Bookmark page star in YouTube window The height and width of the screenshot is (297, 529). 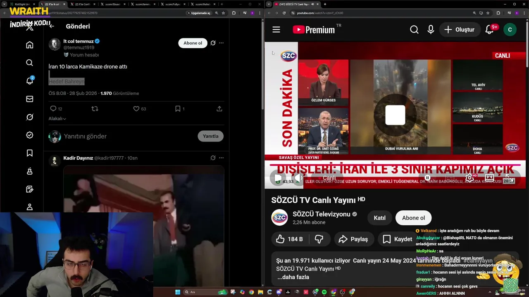click(x=488, y=13)
